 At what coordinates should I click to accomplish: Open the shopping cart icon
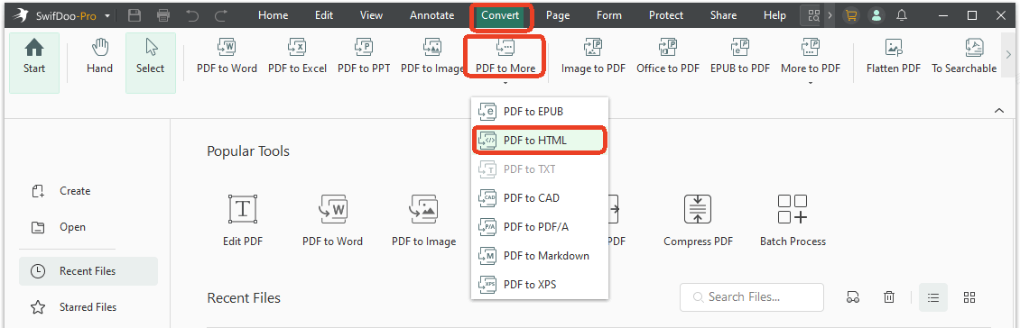850,15
